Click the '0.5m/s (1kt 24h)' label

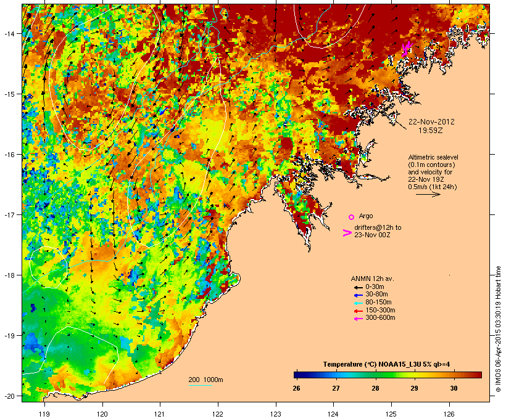[433, 187]
